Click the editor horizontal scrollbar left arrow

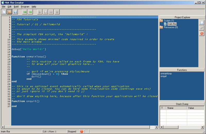tap(3, 127)
